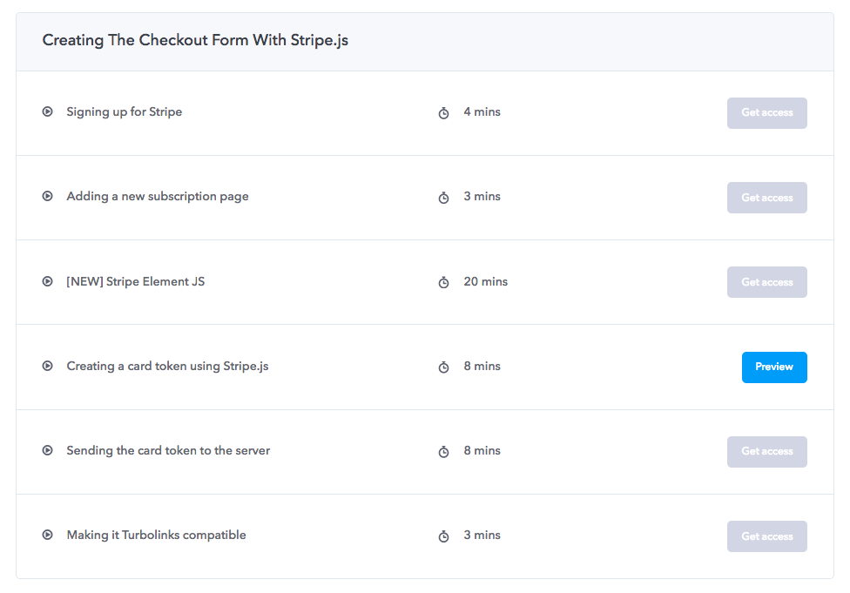The image size is (850, 593).
Task: Click play icon beside Signing up for Stripe
Action: (48, 111)
